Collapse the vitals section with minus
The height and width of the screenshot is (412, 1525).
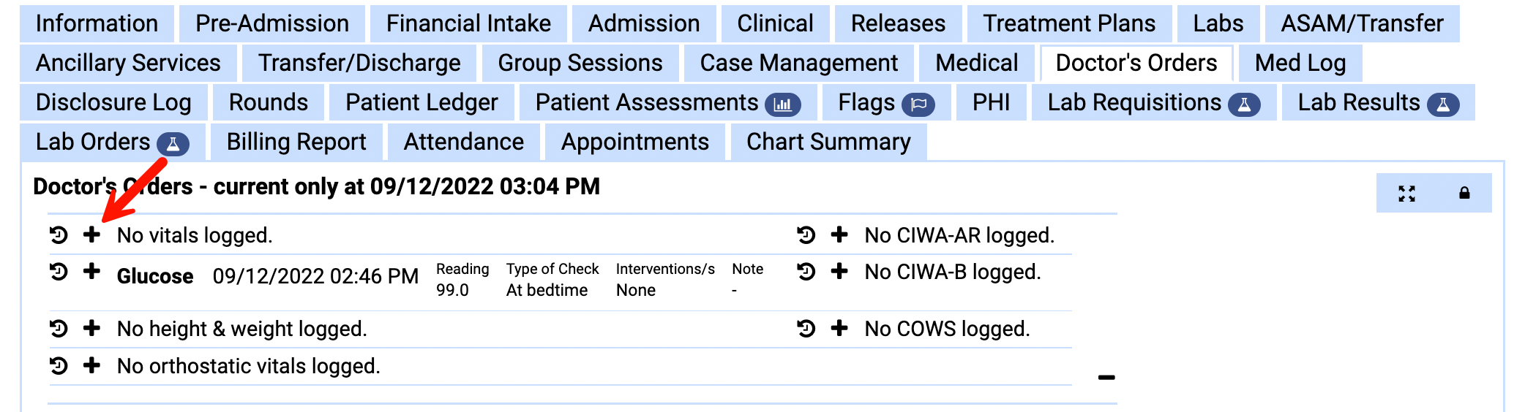tap(1106, 378)
